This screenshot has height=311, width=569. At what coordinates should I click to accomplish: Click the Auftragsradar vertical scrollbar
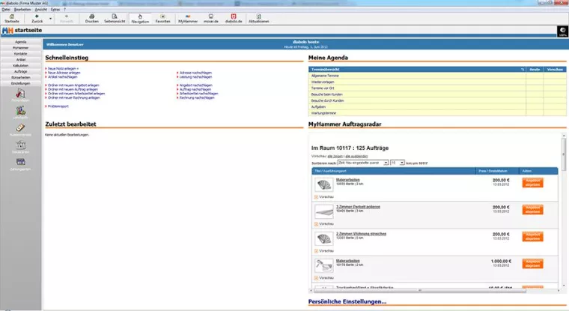tap(561, 210)
